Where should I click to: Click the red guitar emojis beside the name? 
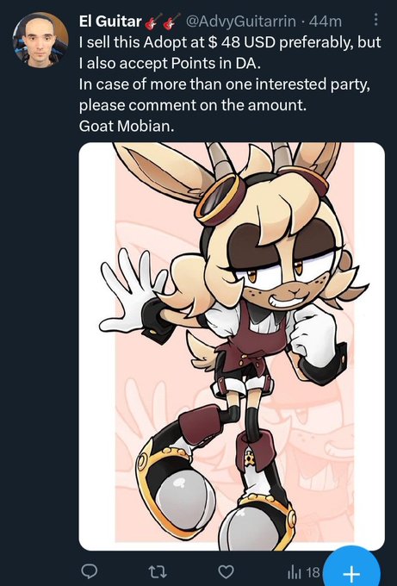[x=163, y=22]
